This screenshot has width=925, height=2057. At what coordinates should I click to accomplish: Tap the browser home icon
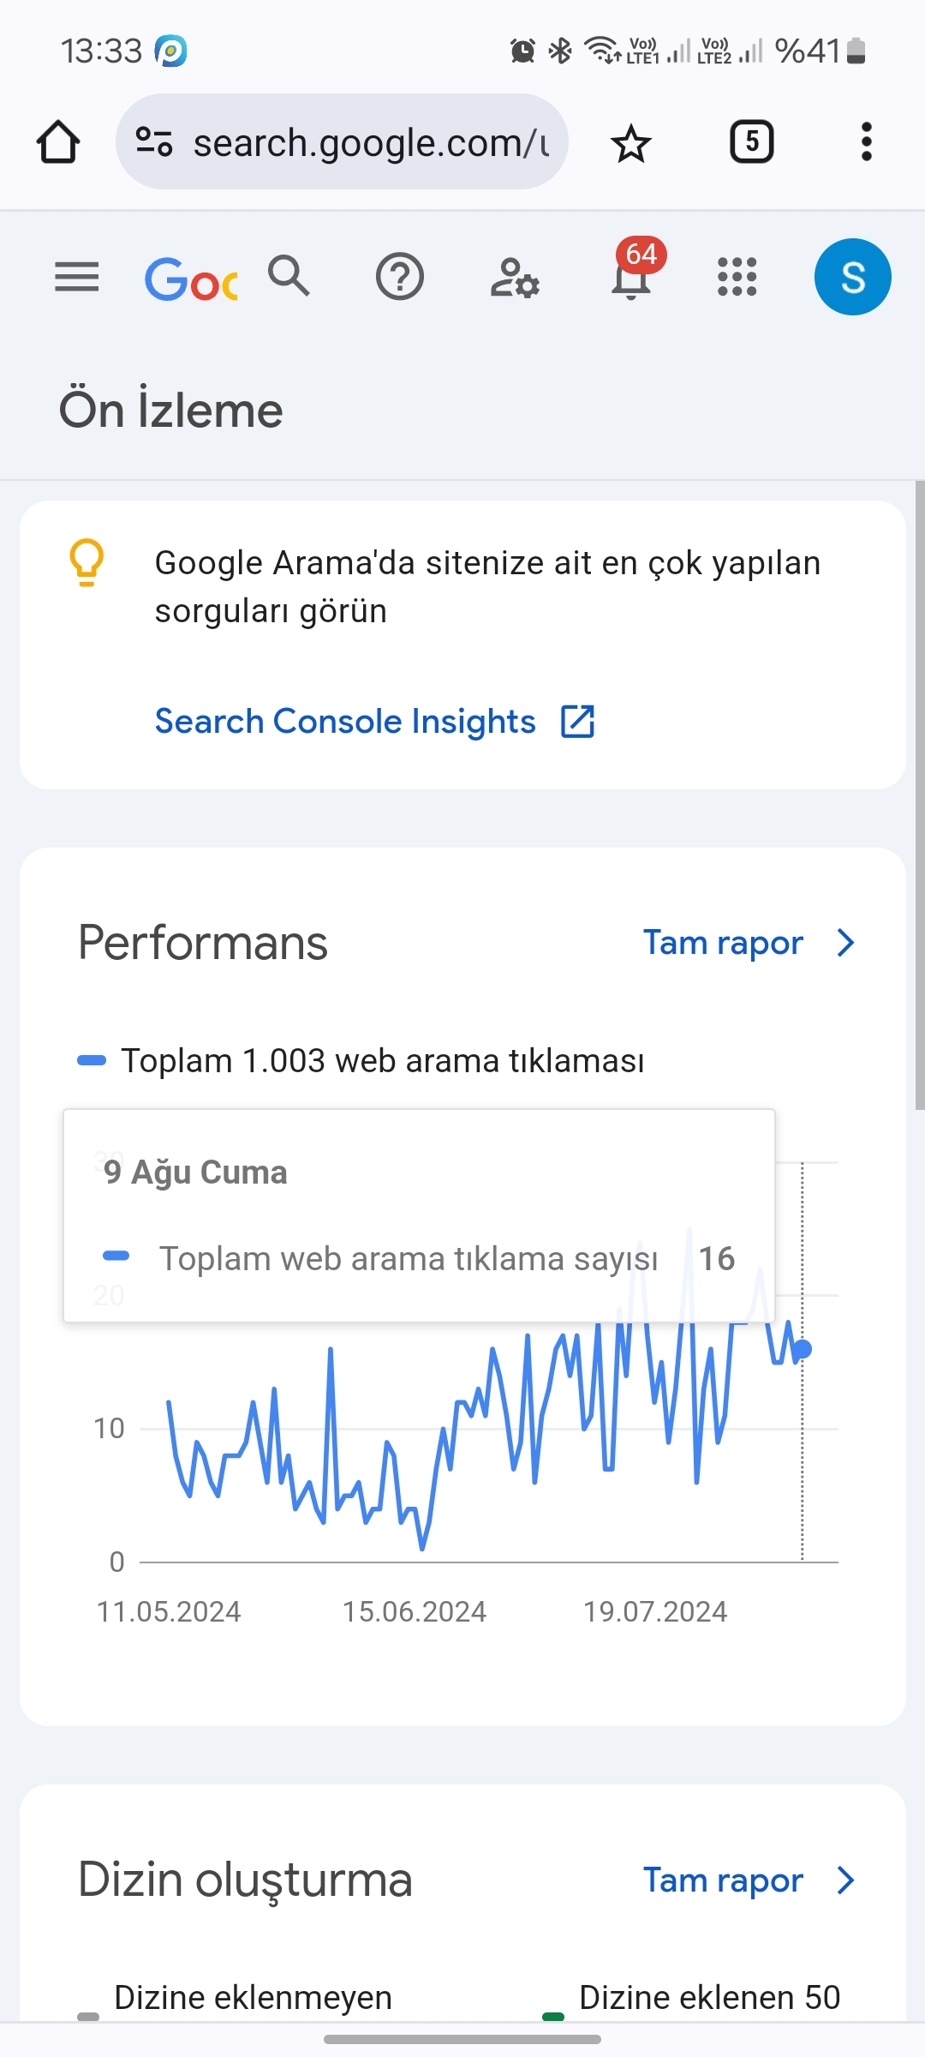click(58, 142)
